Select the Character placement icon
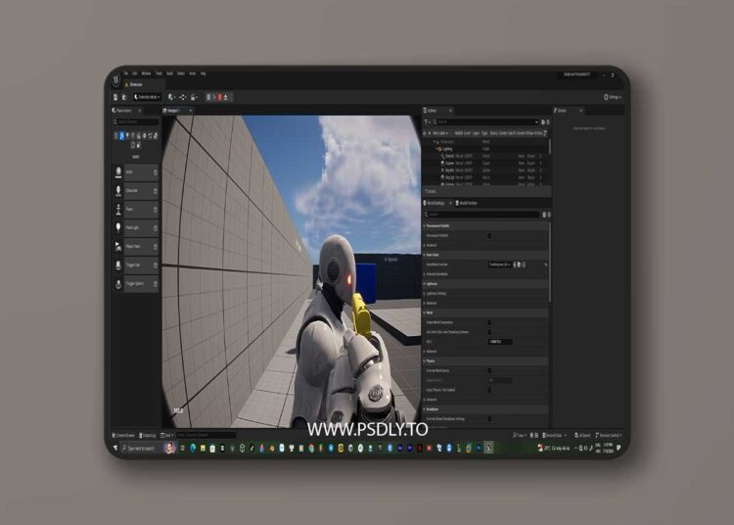 (x=118, y=190)
